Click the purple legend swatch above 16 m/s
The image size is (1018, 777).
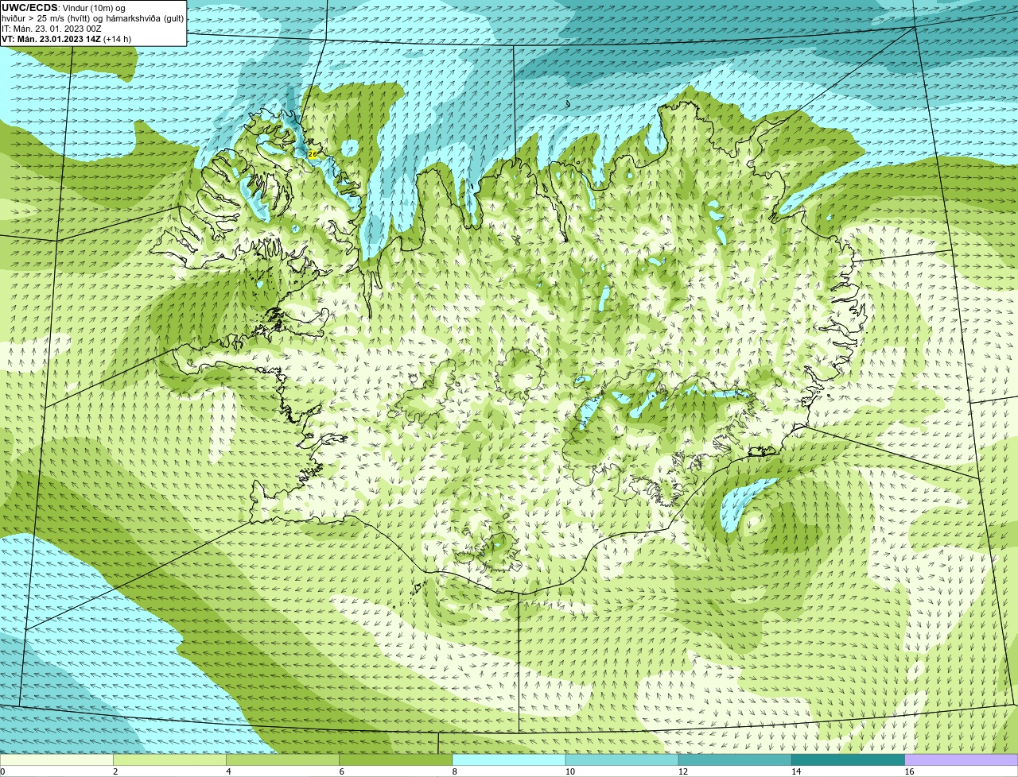[962, 760]
